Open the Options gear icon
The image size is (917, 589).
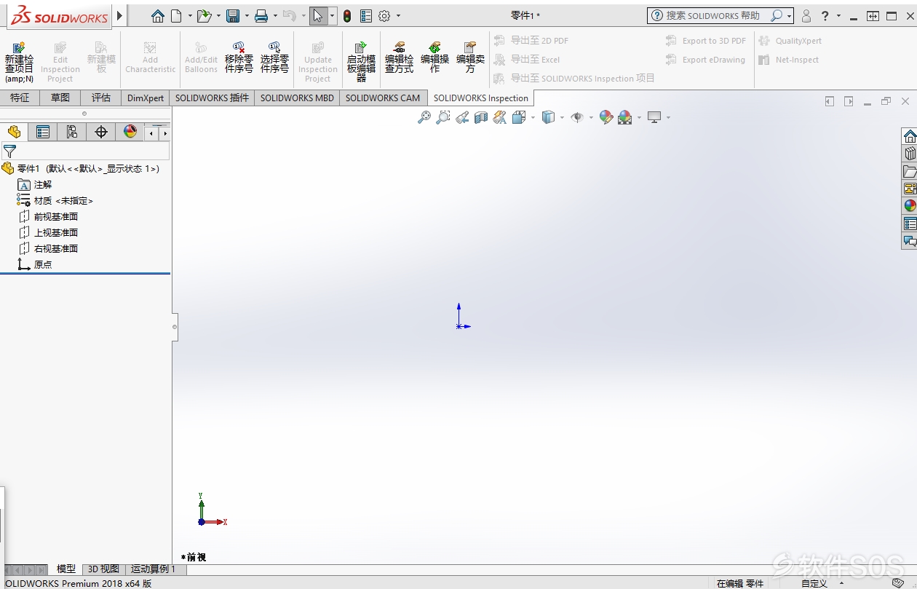coord(385,16)
